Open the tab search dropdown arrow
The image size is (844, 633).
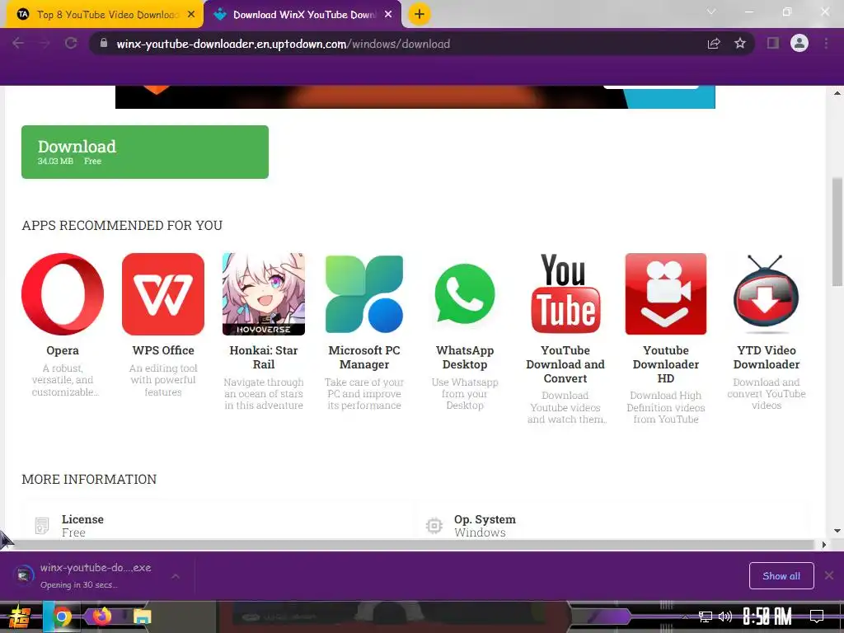click(711, 12)
